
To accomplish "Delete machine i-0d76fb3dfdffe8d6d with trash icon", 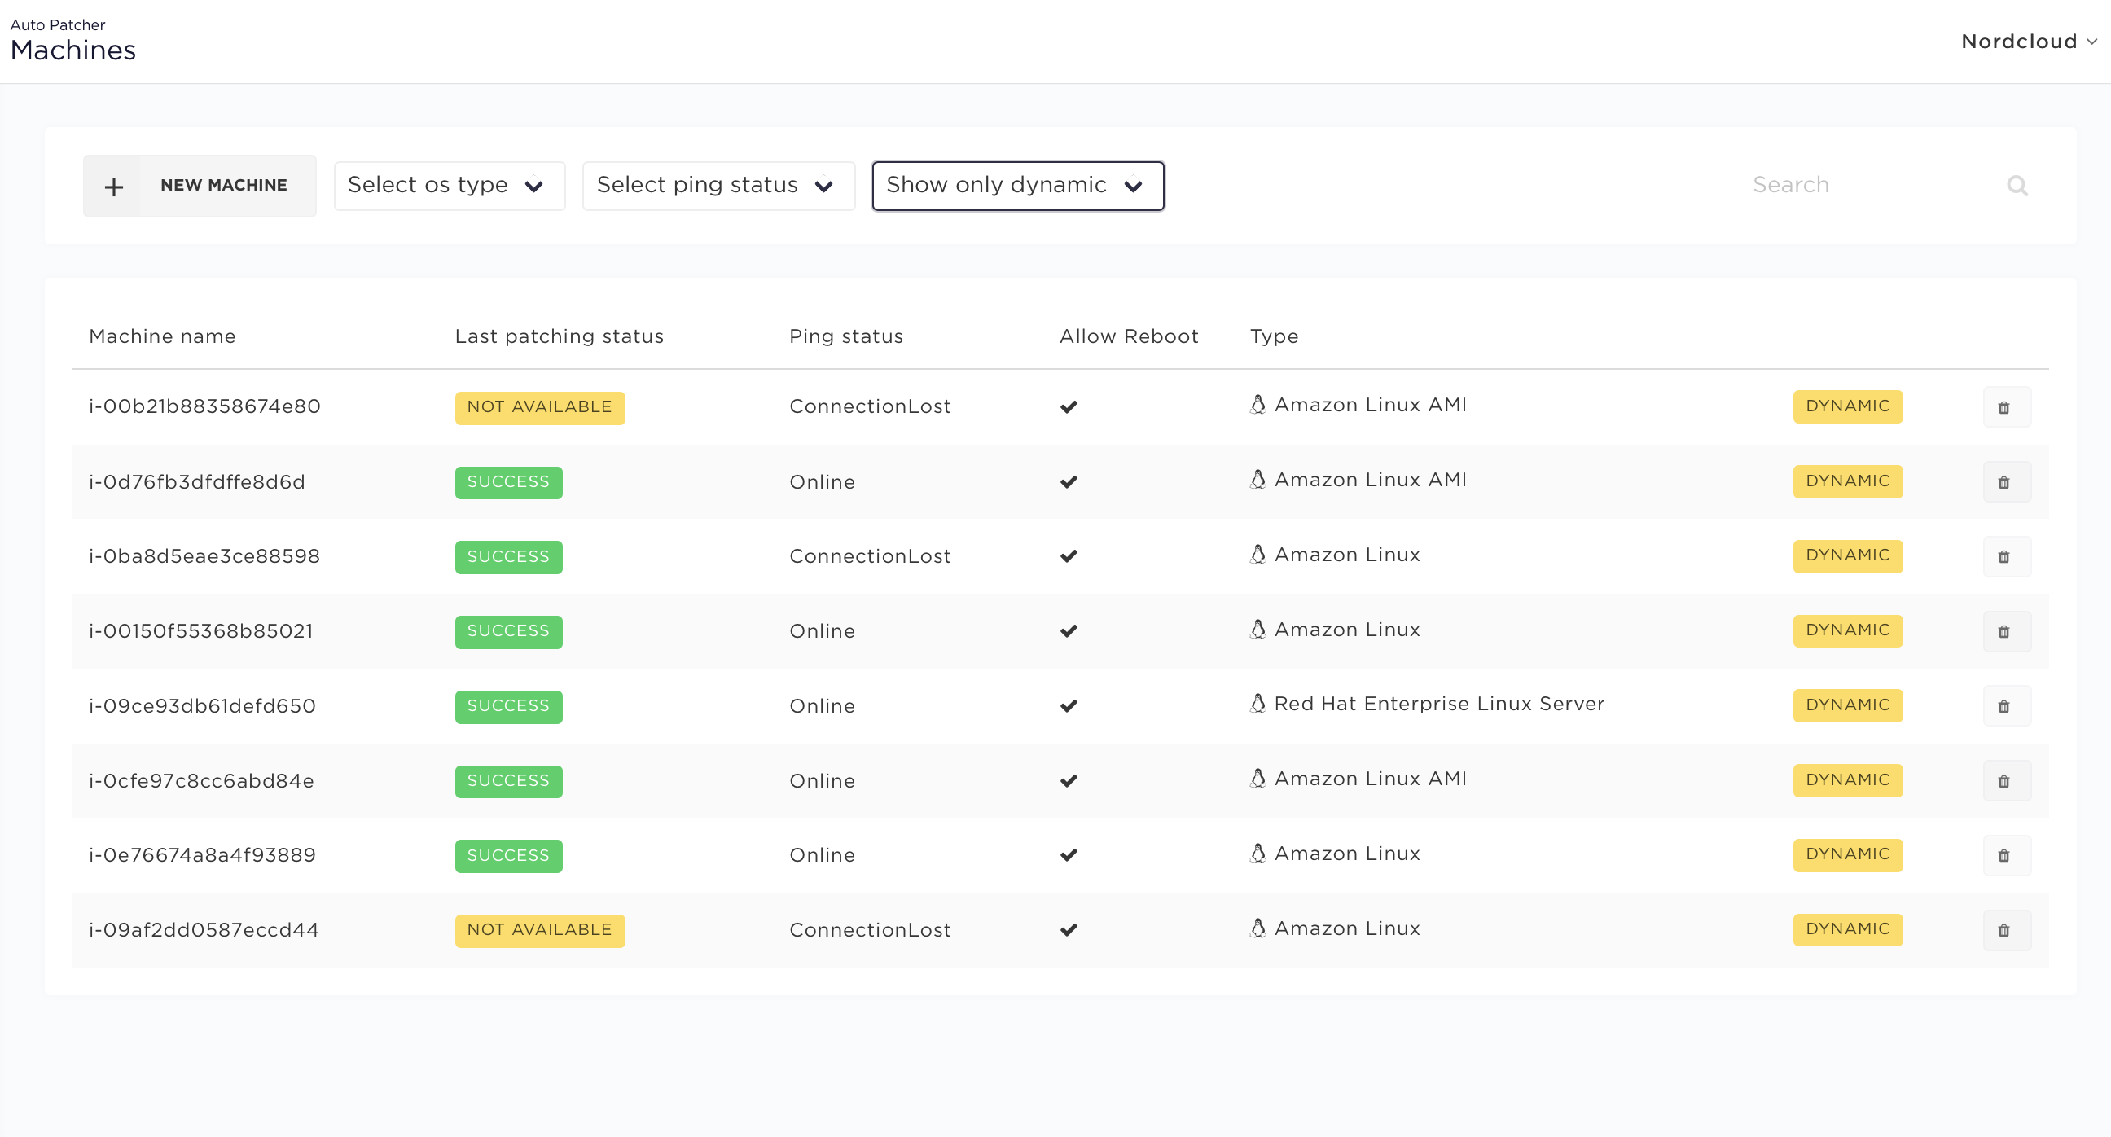I will (2006, 482).
